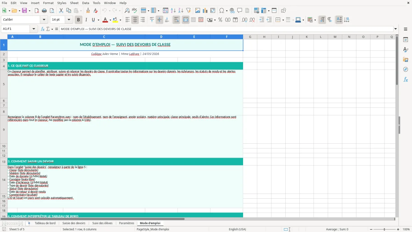Add a decimal place
Screen dimensions: 412x232
point(244,20)
